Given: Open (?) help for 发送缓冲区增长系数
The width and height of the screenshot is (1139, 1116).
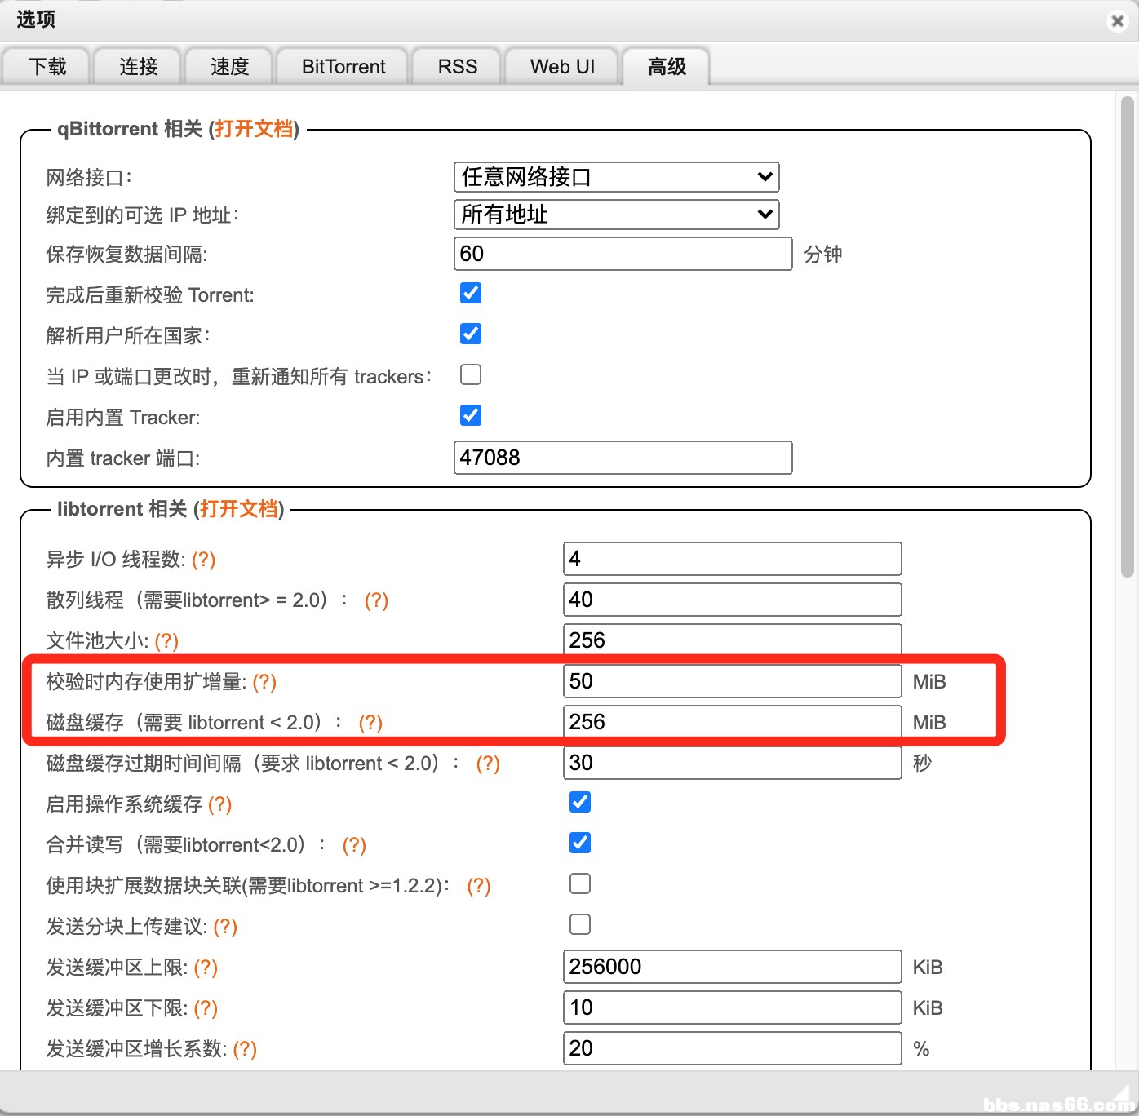Looking at the screenshot, I should 245,1049.
